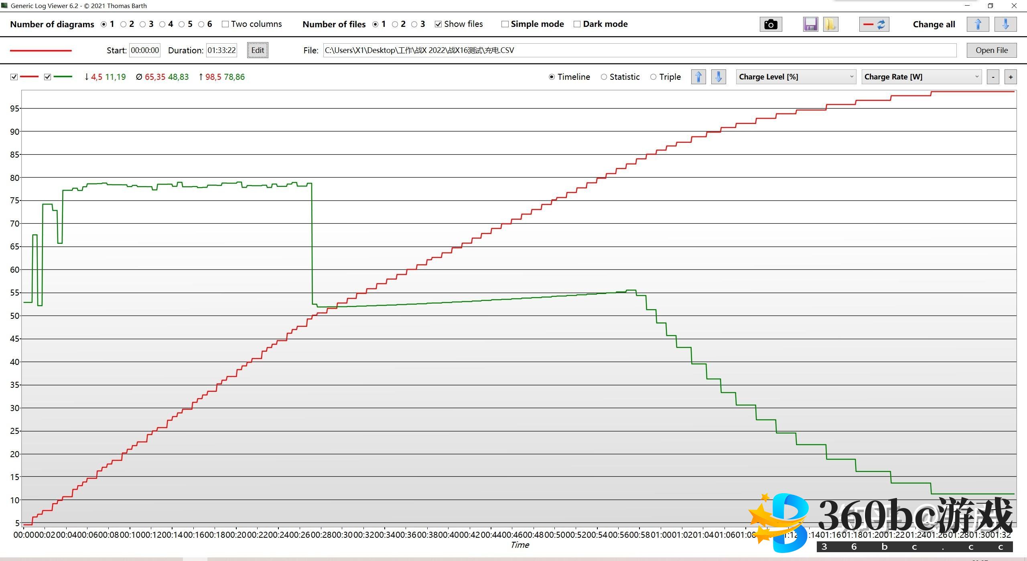Screen dimensions: 1027x561
Task: Enable Dark mode checkbox
Action: tap(577, 24)
